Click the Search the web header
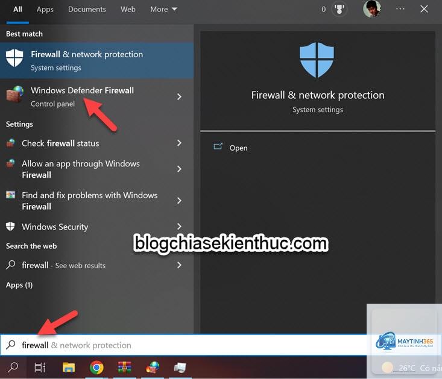 pyautogui.click(x=31, y=246)
